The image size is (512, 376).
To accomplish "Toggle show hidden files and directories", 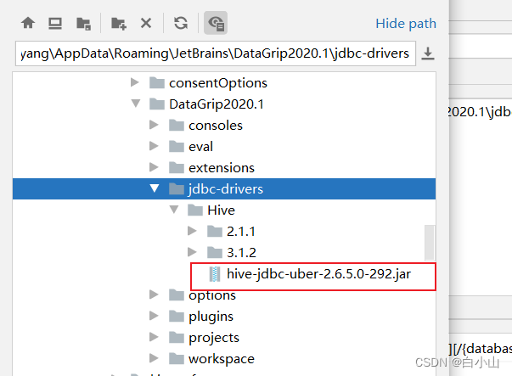I will click(216, 23).
